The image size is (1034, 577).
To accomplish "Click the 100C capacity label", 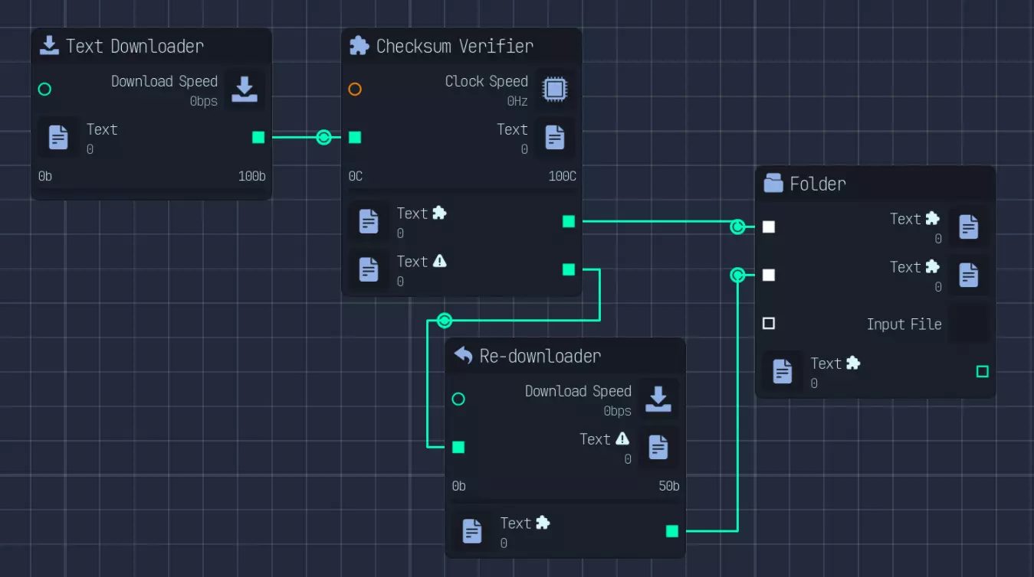I will pyautogui.click(x=563, y=176).
